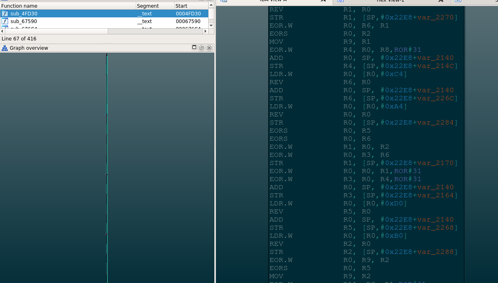Switch to the IDA View-A tab
498x283 pixels.
coord(273,1)
